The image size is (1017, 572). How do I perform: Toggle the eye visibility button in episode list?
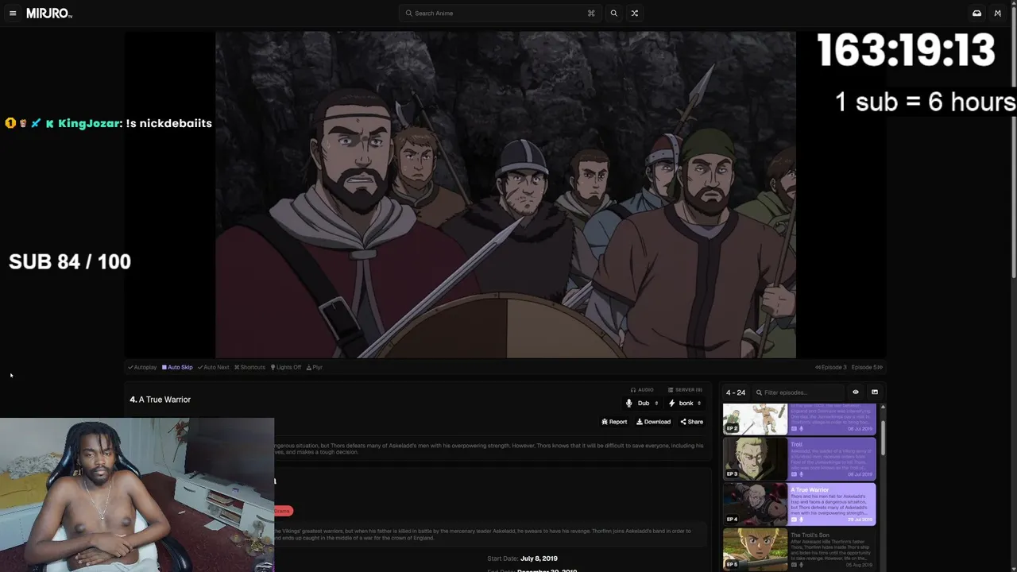point(856,392)
